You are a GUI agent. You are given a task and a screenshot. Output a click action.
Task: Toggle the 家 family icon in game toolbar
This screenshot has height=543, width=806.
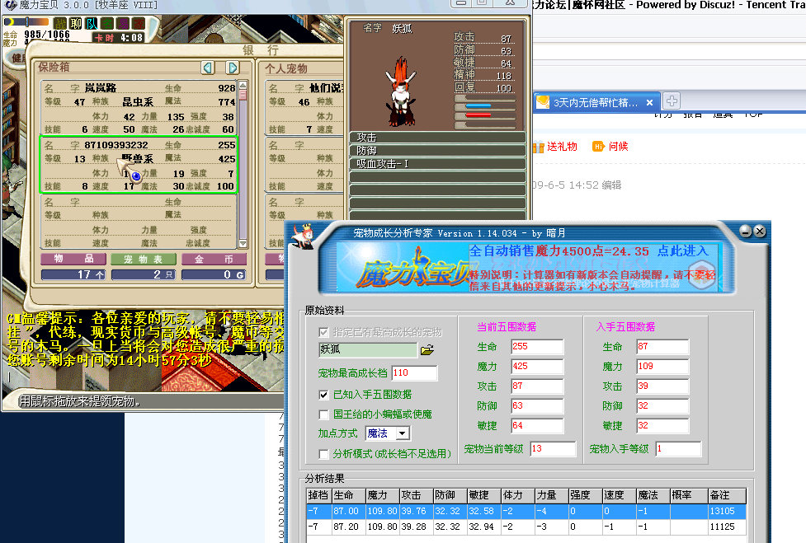(x=138, y=24)
